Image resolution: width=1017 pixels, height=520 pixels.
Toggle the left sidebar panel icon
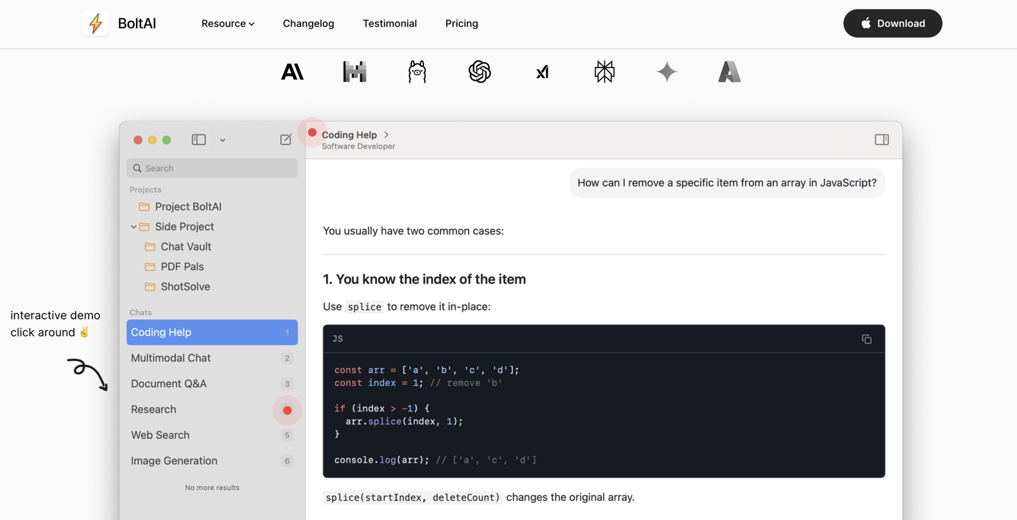[x=199, y=139]
